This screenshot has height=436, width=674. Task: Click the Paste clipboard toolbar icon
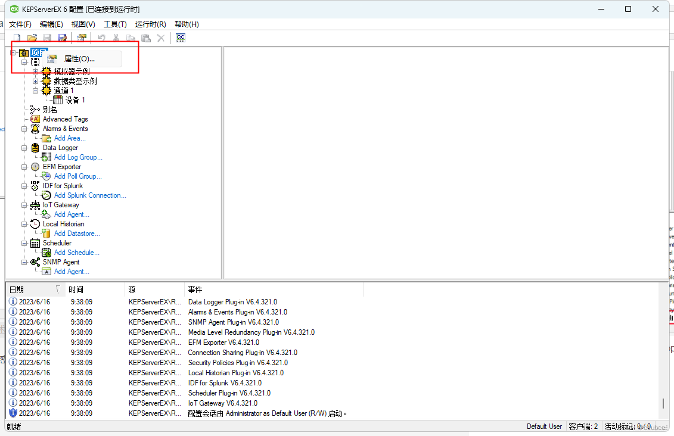tap(146, 38)
